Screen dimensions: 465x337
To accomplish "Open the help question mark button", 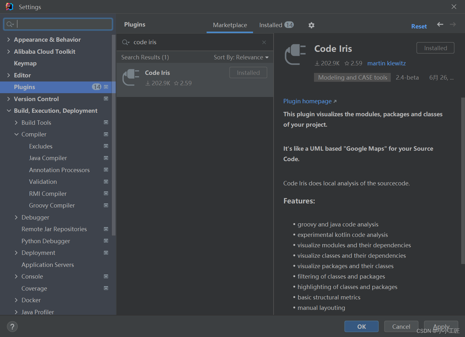I will [12, 327].
